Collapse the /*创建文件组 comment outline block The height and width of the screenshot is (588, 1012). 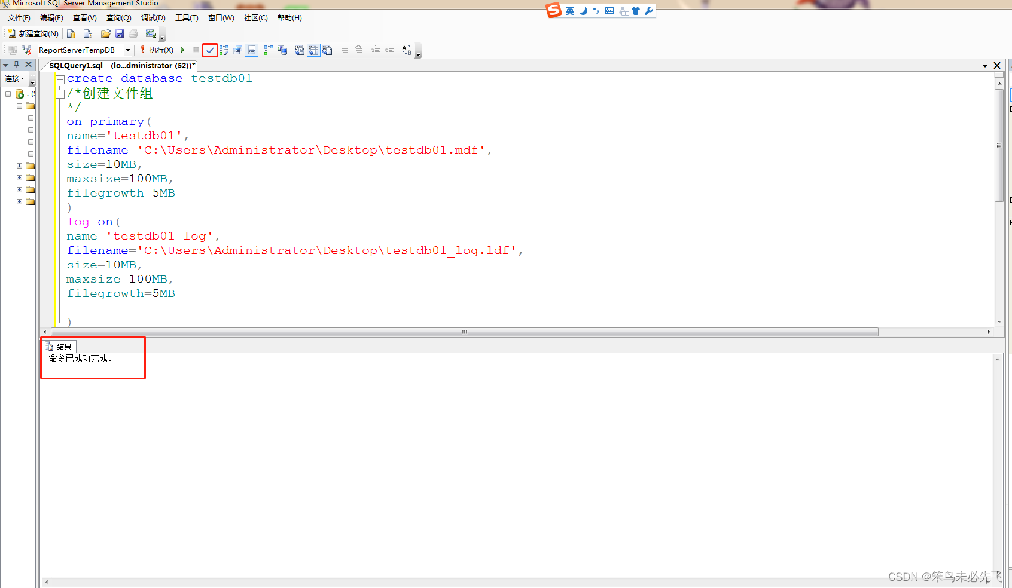pyautogui.click(x=60, y=94)
